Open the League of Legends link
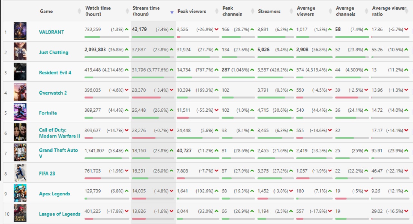The image size is (413, 224). click(x=60, y=214)
